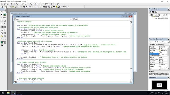Open Properties Window from the toolbar
This screenshot has width=170, height=95.
click(46, 7)
